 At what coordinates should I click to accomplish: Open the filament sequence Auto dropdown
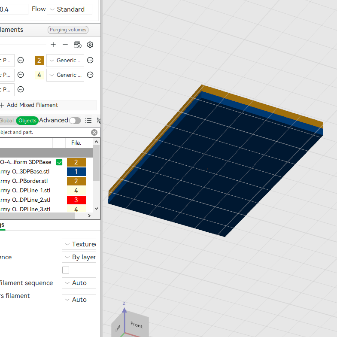coord(79,283)
